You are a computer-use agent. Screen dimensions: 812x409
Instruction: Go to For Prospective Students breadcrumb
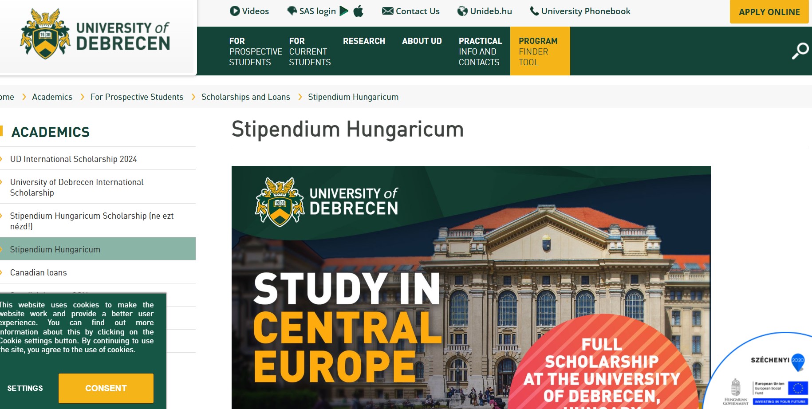pos(137,97)
